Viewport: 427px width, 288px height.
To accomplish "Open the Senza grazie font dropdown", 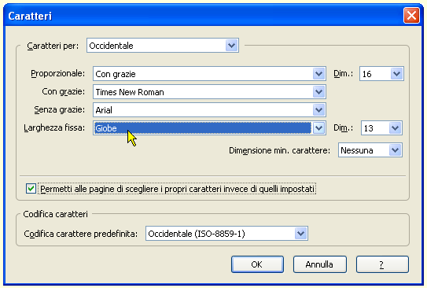I will [209, 110].
